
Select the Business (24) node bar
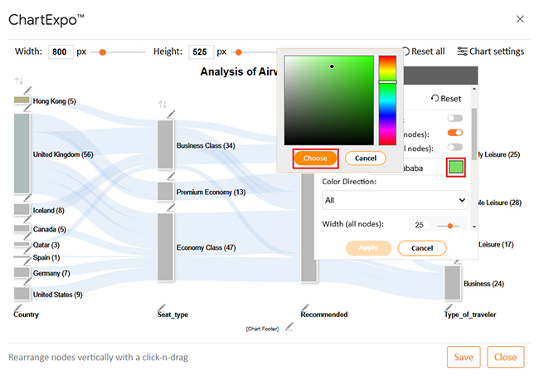[x=453, y=283]
